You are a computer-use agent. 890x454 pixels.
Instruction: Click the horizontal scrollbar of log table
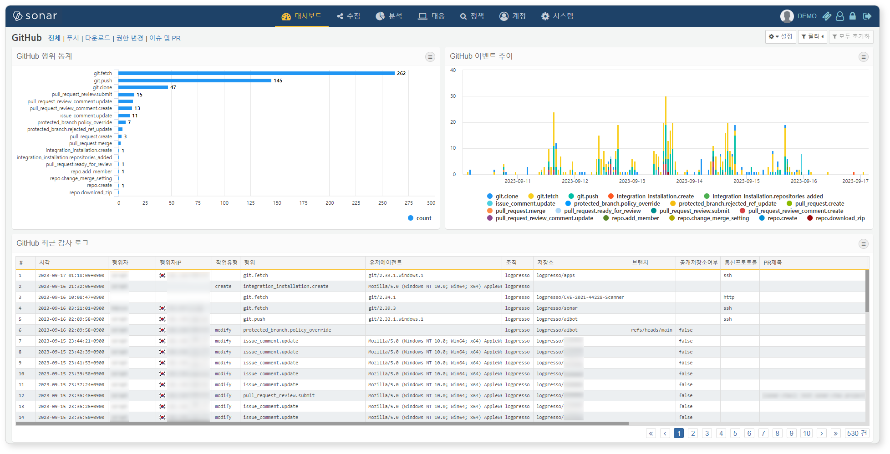tap(322, 424)
